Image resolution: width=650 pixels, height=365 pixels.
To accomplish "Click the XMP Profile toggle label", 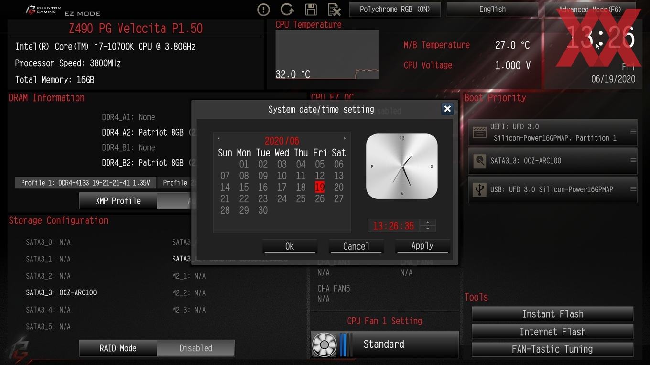I will (x=118, y=201).
